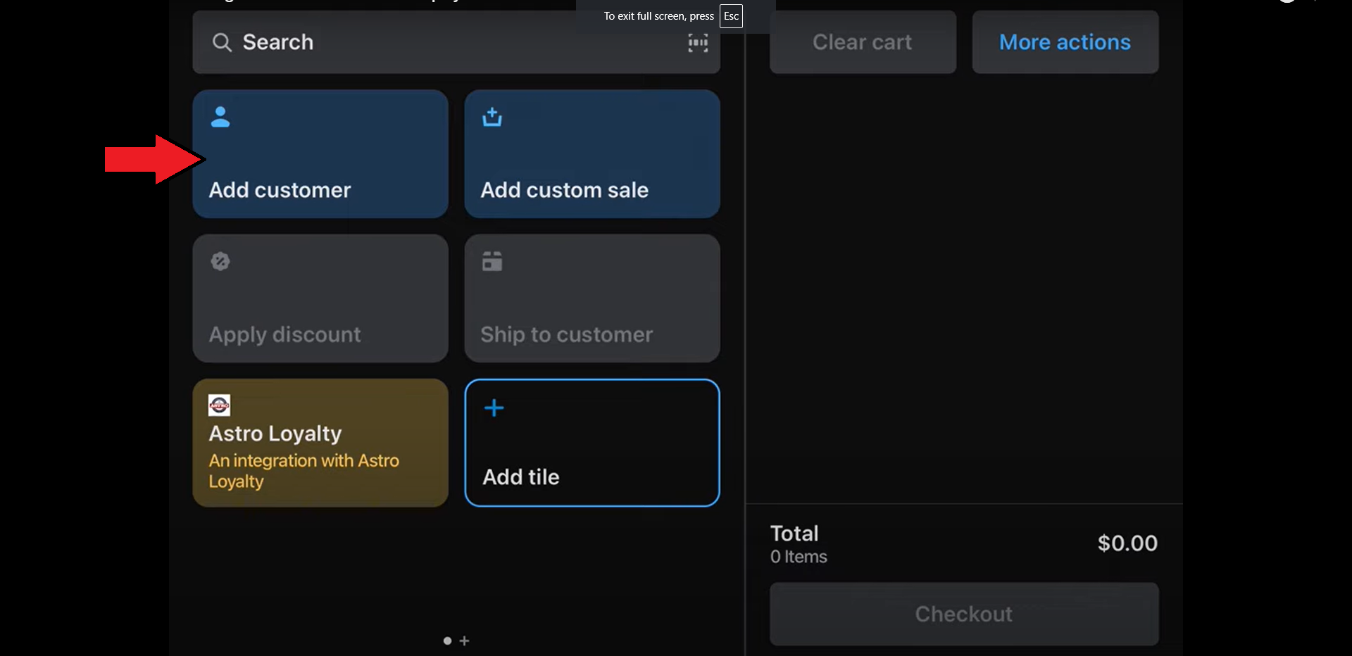1352x656 pixels.
Task: Click the Add tile label text
Action: coord(520,477)
